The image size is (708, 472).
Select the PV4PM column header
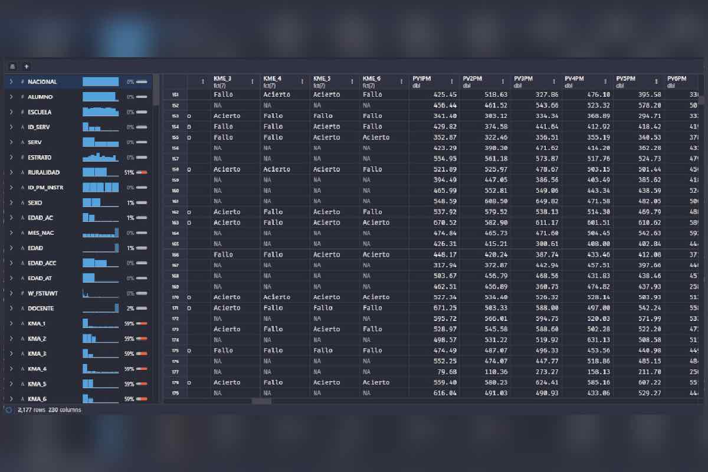click(574, 78)
